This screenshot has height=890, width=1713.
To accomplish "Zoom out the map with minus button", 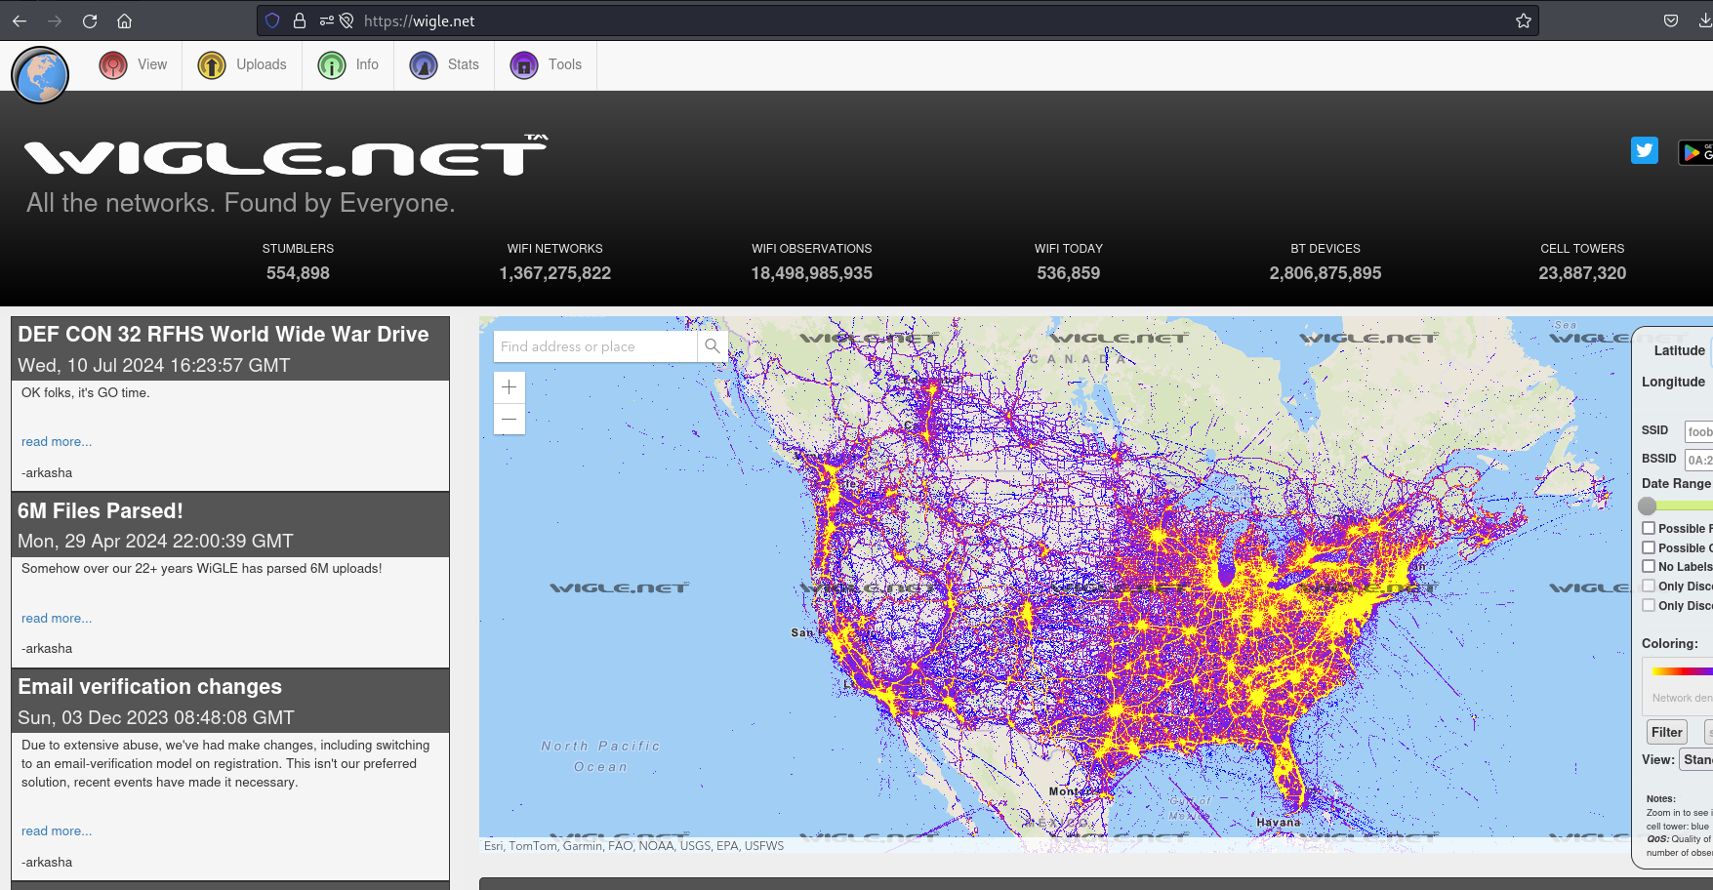I will click(x=510, y=420).
